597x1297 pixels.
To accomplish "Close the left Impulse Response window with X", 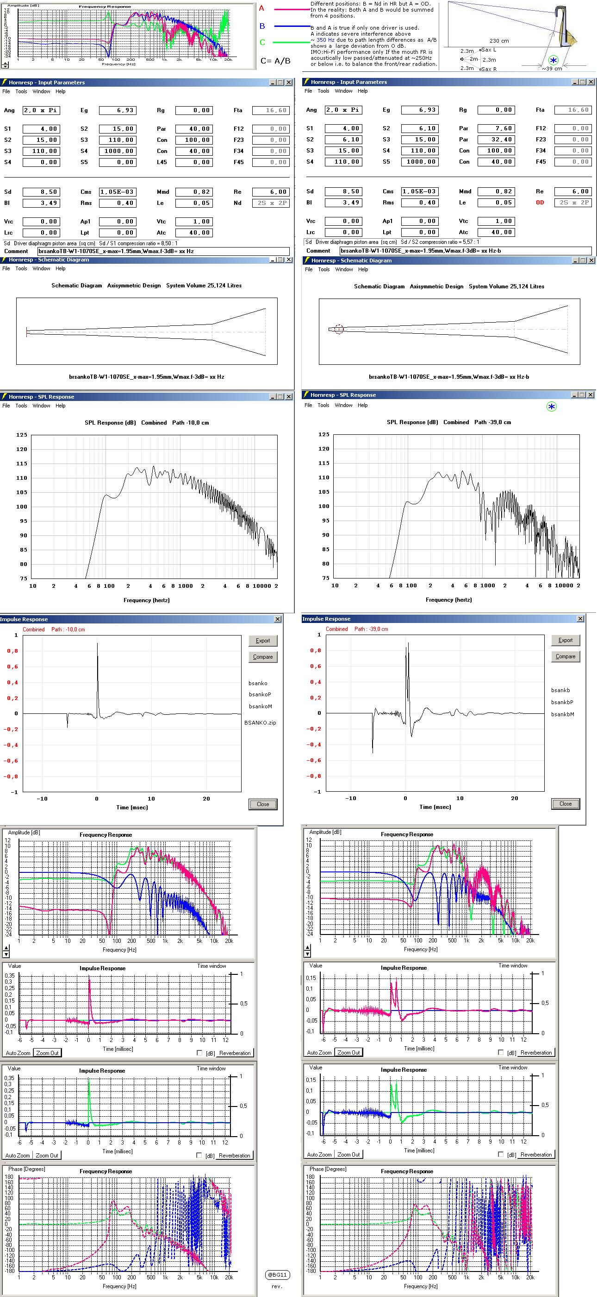I will [277, 619].
